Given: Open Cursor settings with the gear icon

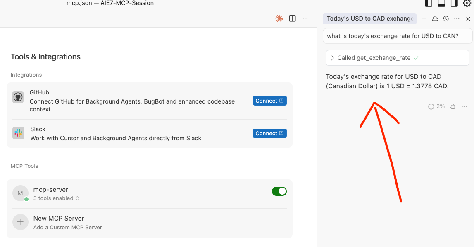Looking at the screenshot, I should (467, 3).
